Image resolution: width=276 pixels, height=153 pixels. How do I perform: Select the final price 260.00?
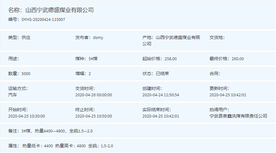(238, 59)
